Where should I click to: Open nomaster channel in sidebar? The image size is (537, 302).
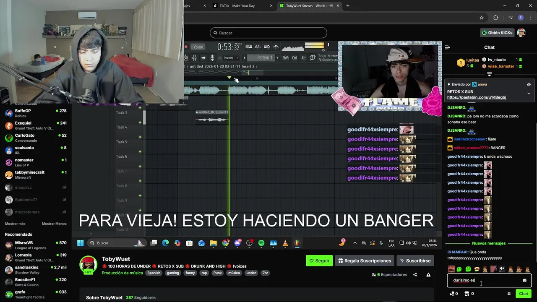tap(36, 162)
